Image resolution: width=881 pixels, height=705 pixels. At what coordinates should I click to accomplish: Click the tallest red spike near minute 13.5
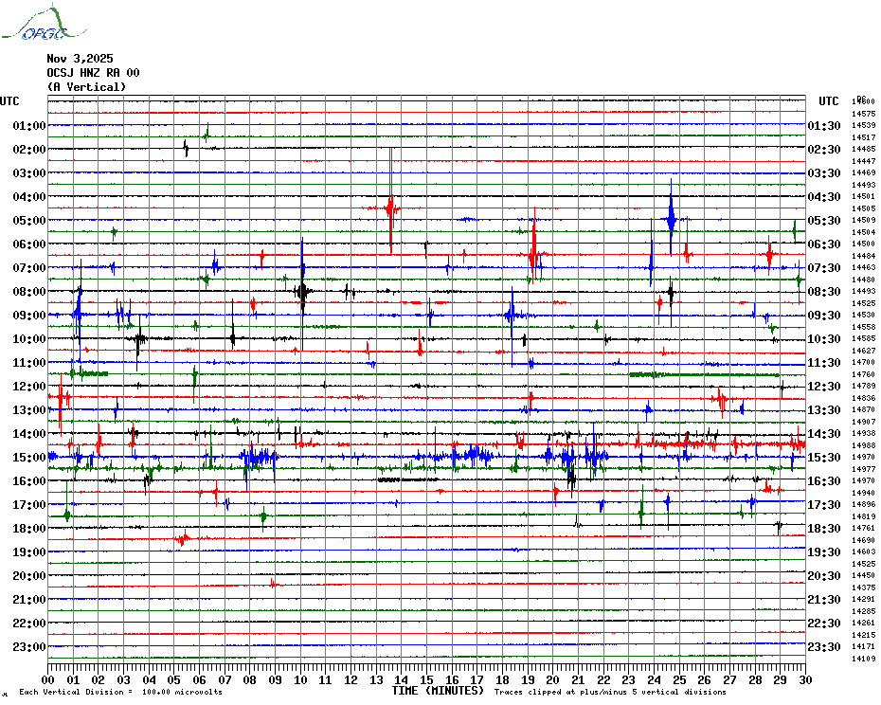[390, 201]
